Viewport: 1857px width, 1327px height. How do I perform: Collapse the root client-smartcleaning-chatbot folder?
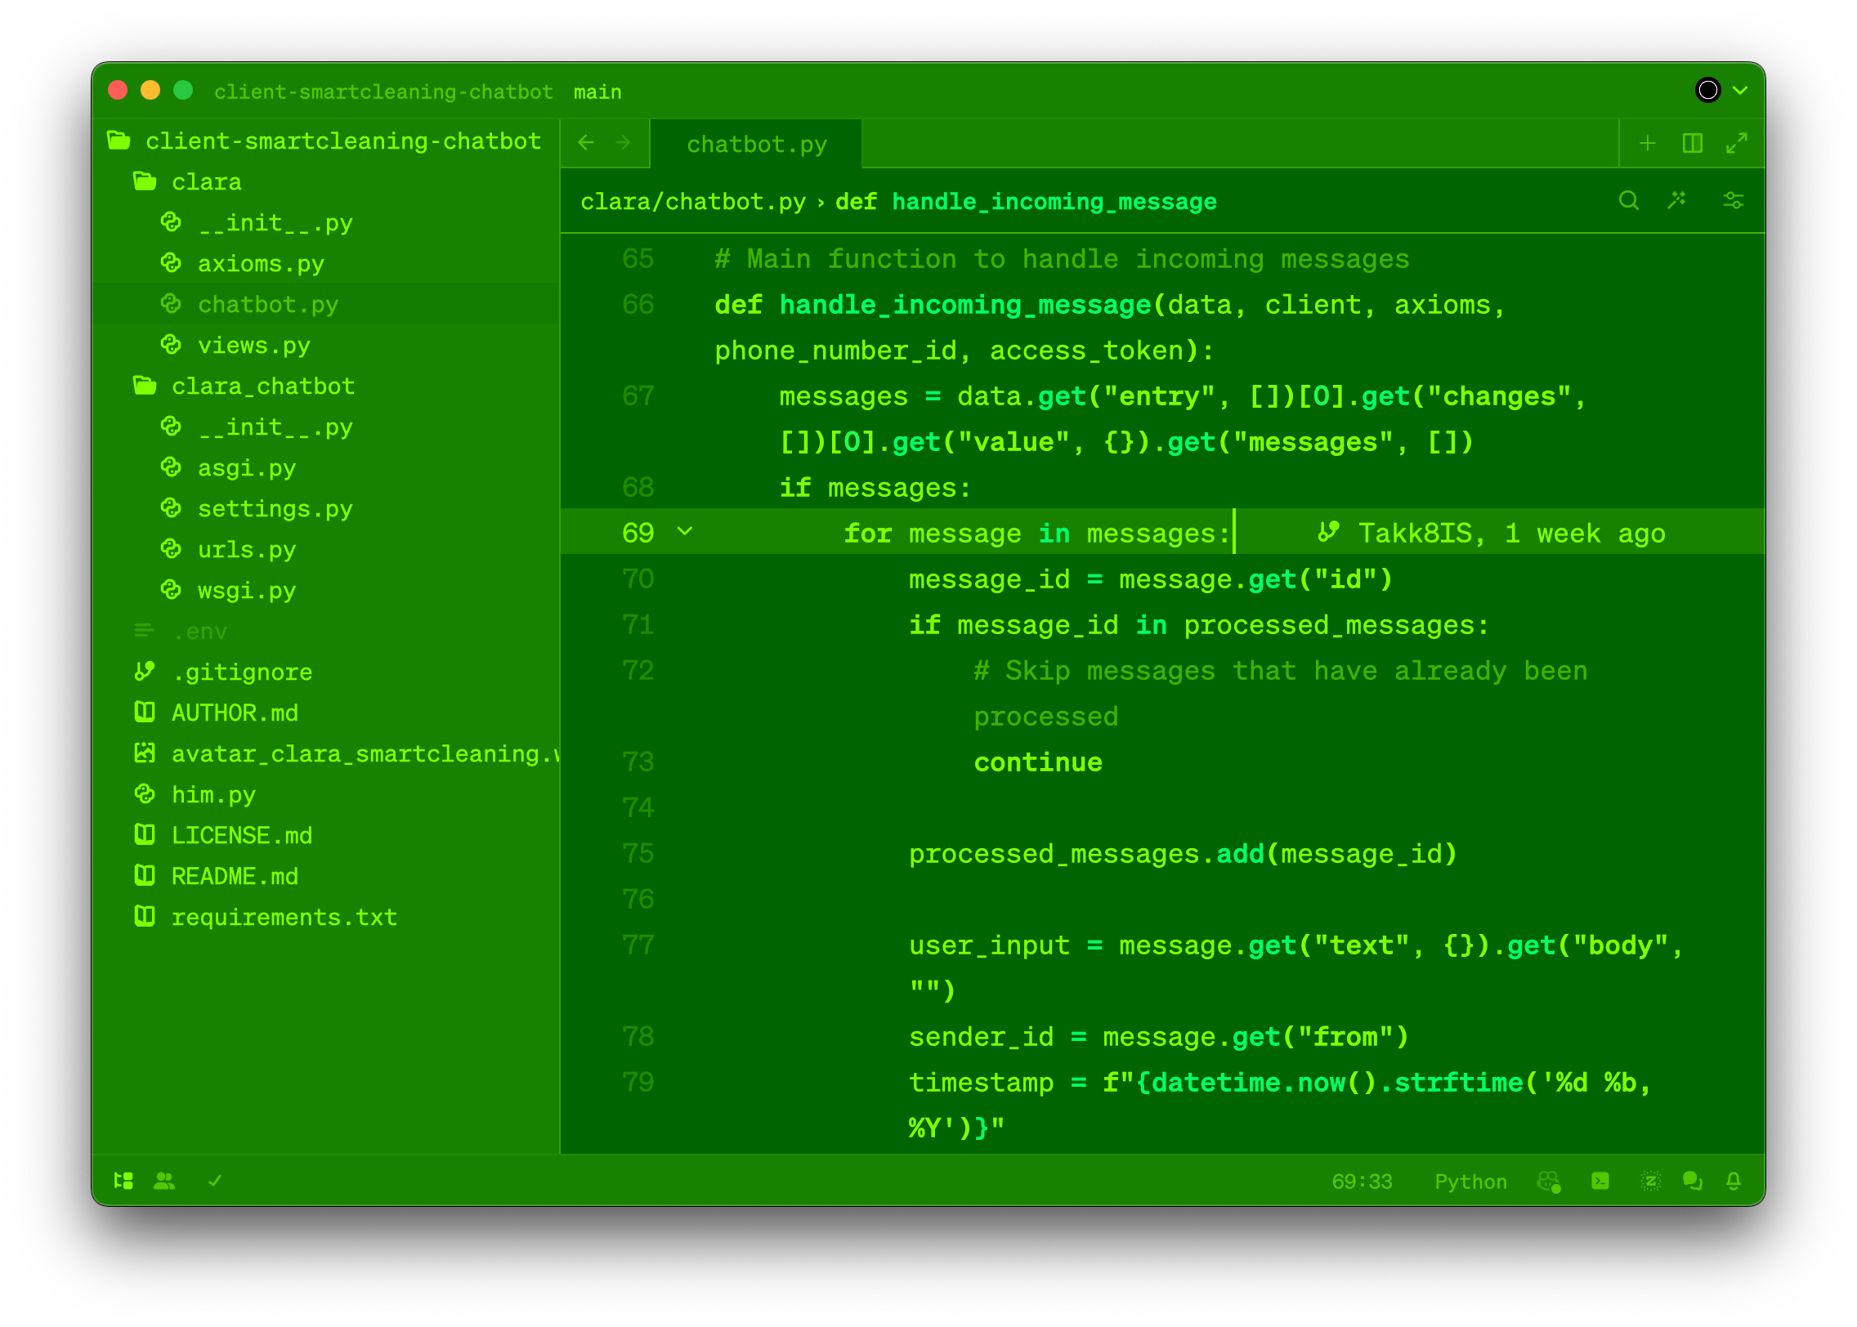tap(326, 141)
